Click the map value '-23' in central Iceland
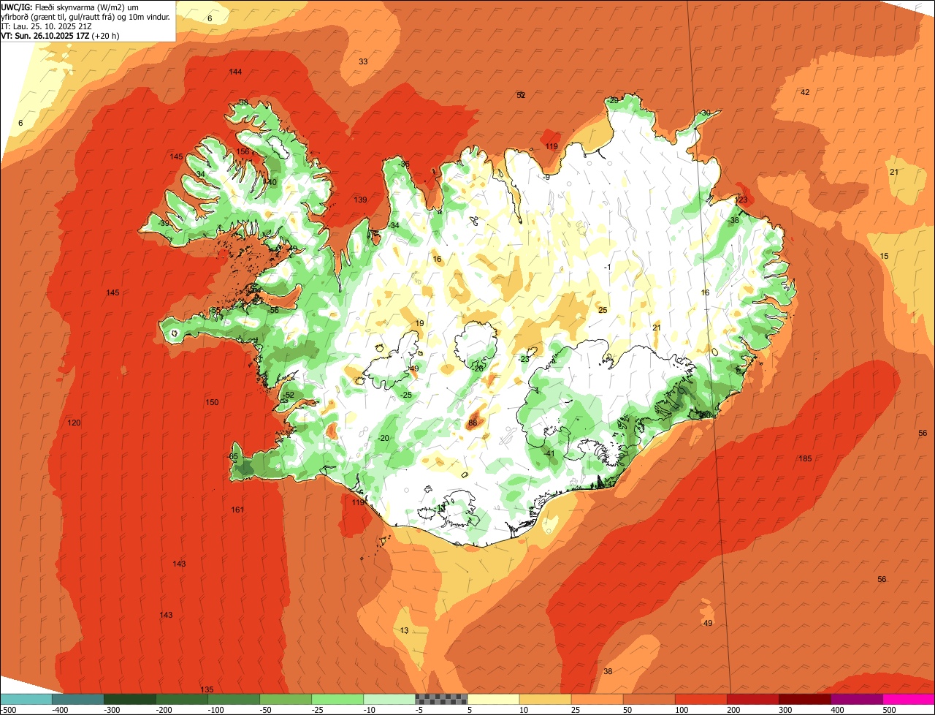The image size is (935, 715). point(524,359)
